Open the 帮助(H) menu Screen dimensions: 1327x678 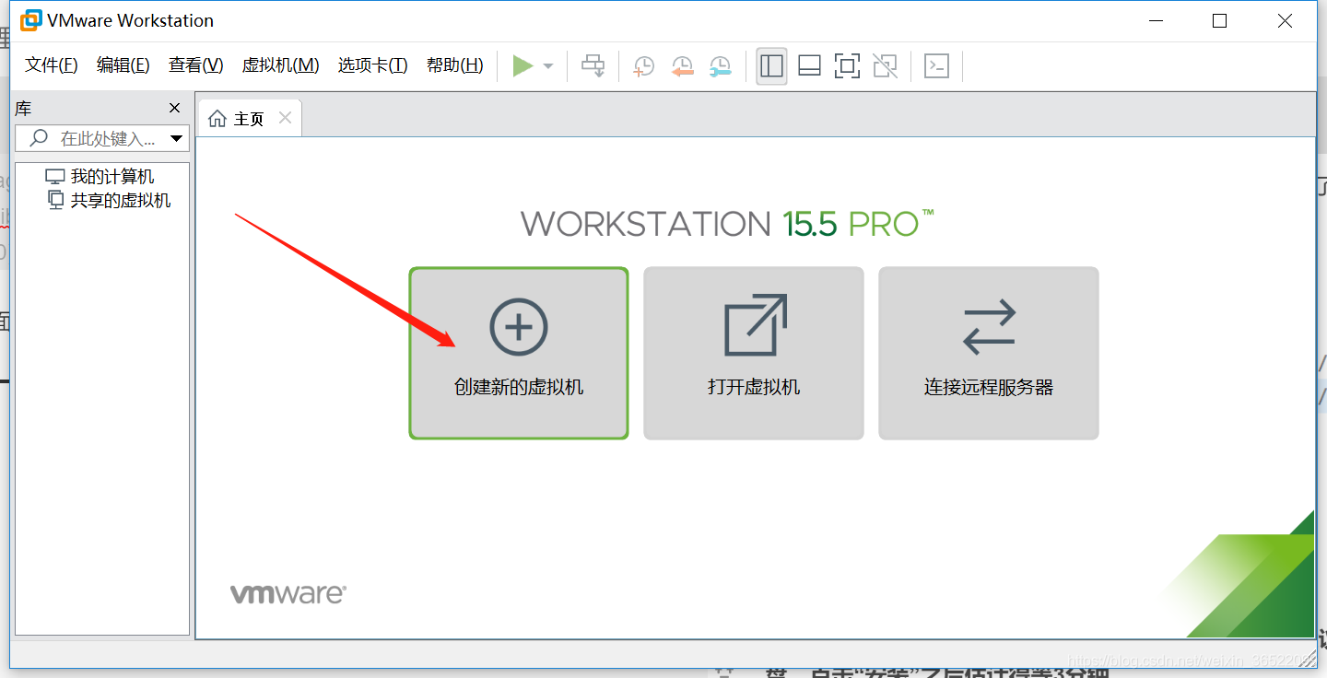455,65
